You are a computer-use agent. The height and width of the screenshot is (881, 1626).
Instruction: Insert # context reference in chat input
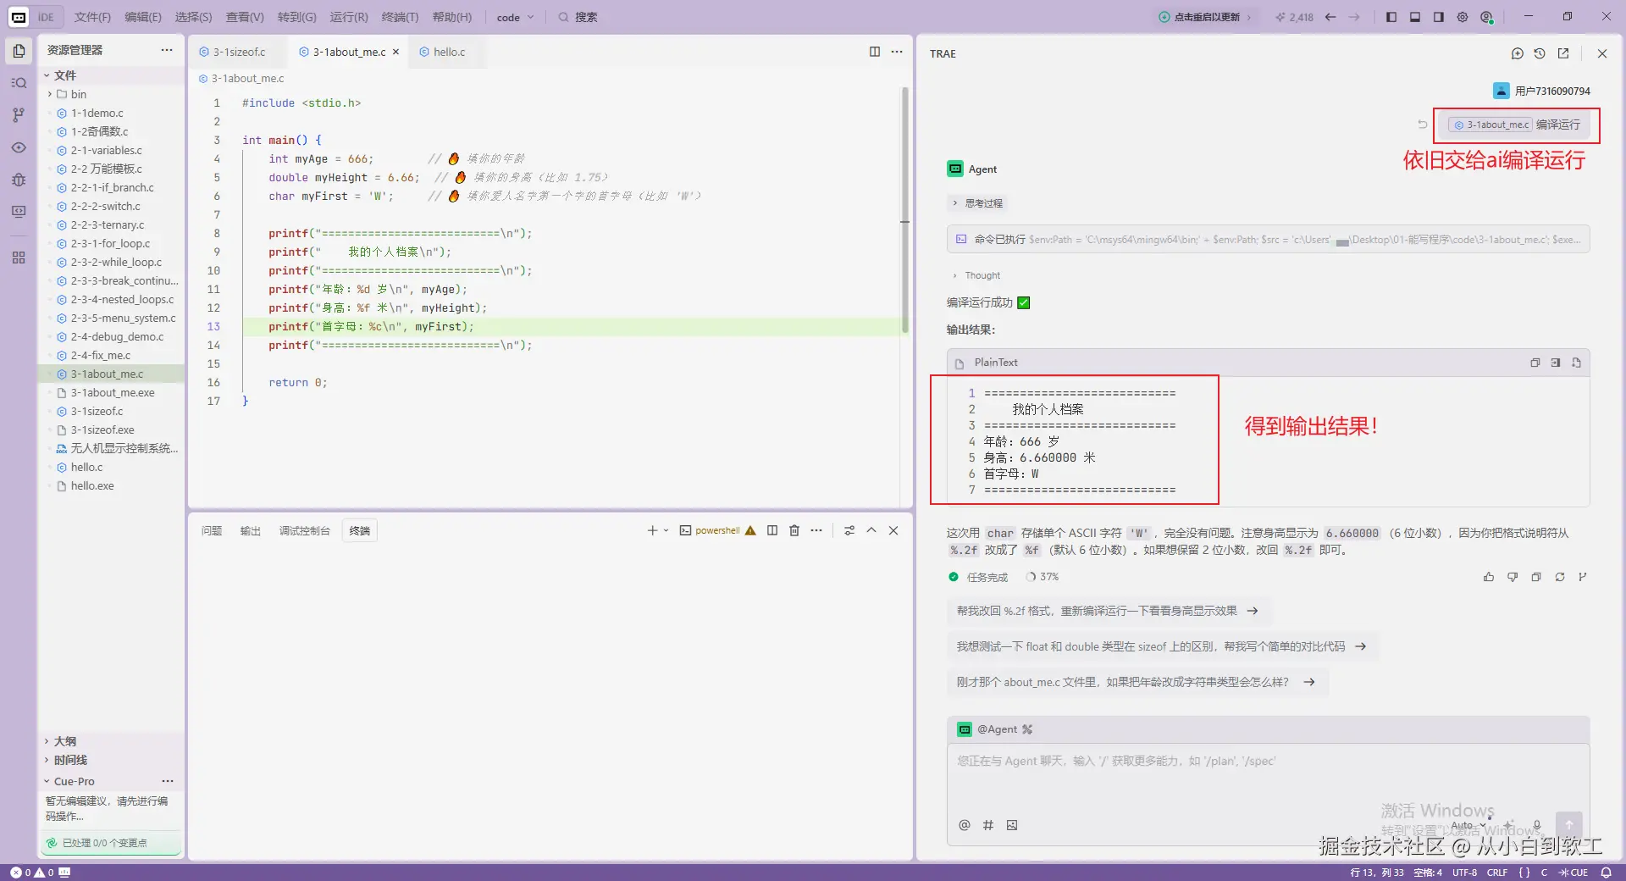pyautogui.click(x=988, y=825)
